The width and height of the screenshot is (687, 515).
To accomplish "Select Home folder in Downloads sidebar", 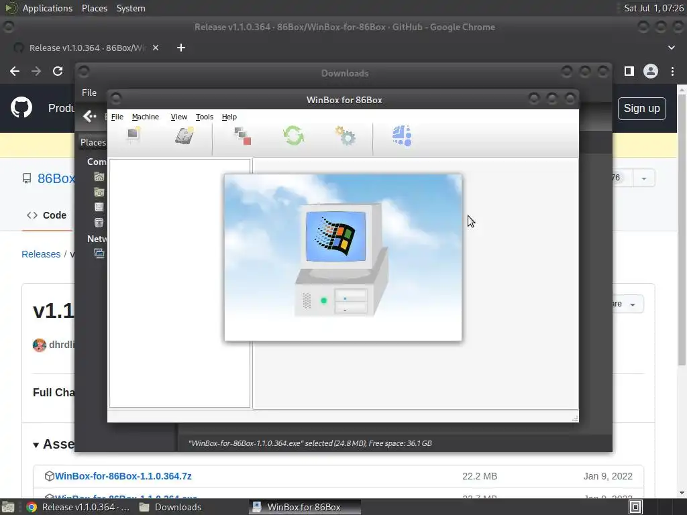I will [x=99, y=177].
